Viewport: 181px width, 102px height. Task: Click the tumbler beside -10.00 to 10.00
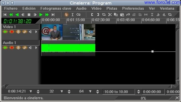point(138,92)
